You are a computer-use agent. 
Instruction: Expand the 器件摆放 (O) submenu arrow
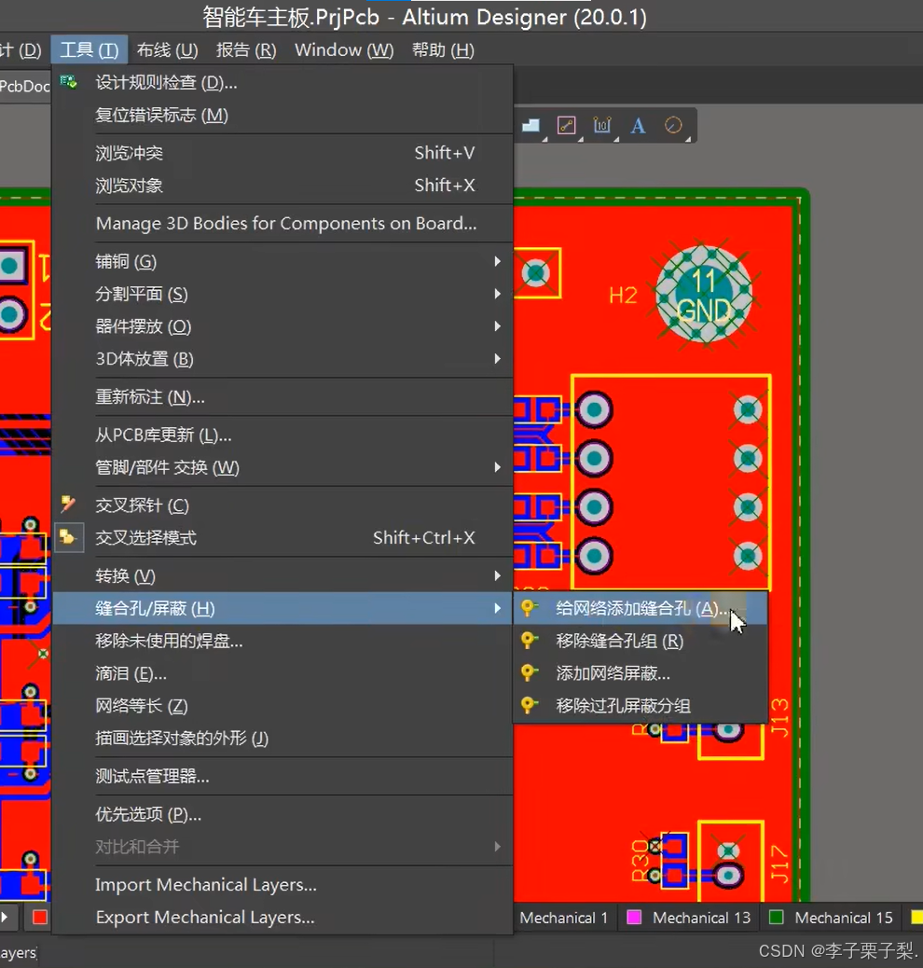click(x=498, y=326)
